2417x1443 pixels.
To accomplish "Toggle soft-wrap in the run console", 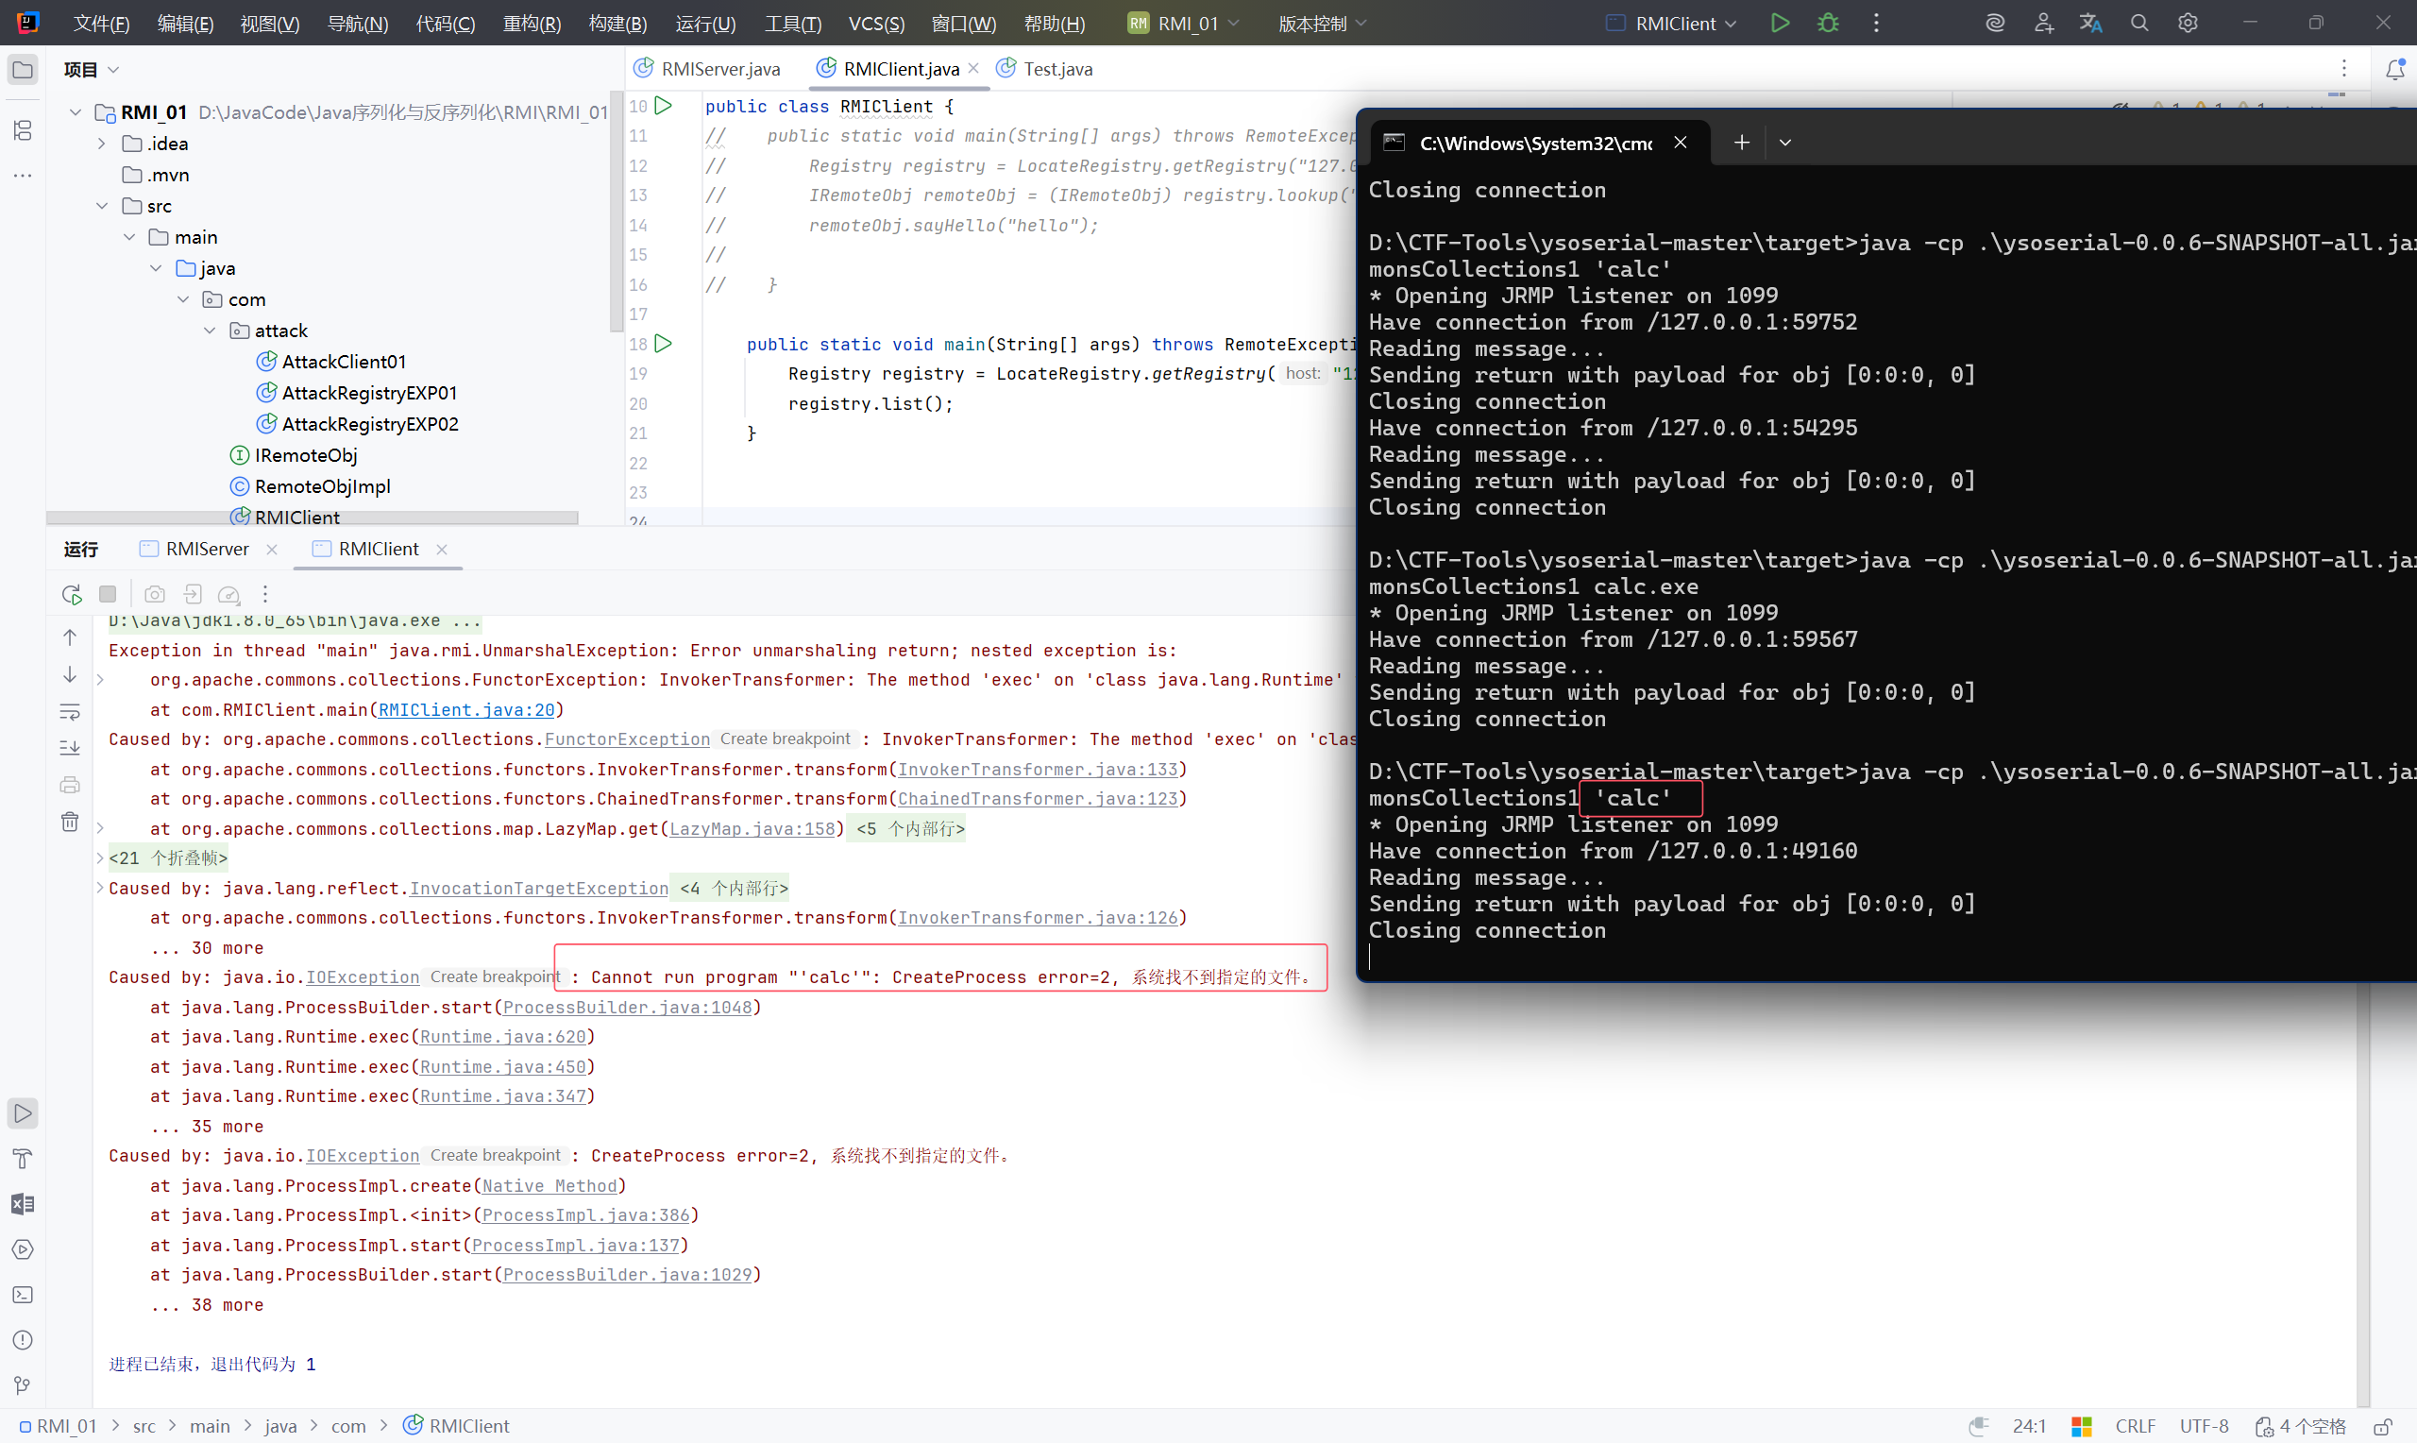I will [70, 712].
